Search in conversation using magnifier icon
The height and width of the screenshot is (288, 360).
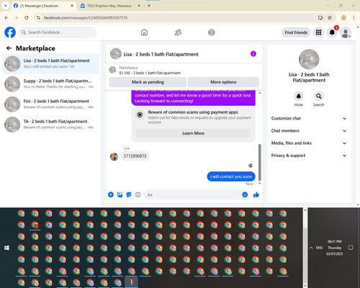tap(319, 96)
